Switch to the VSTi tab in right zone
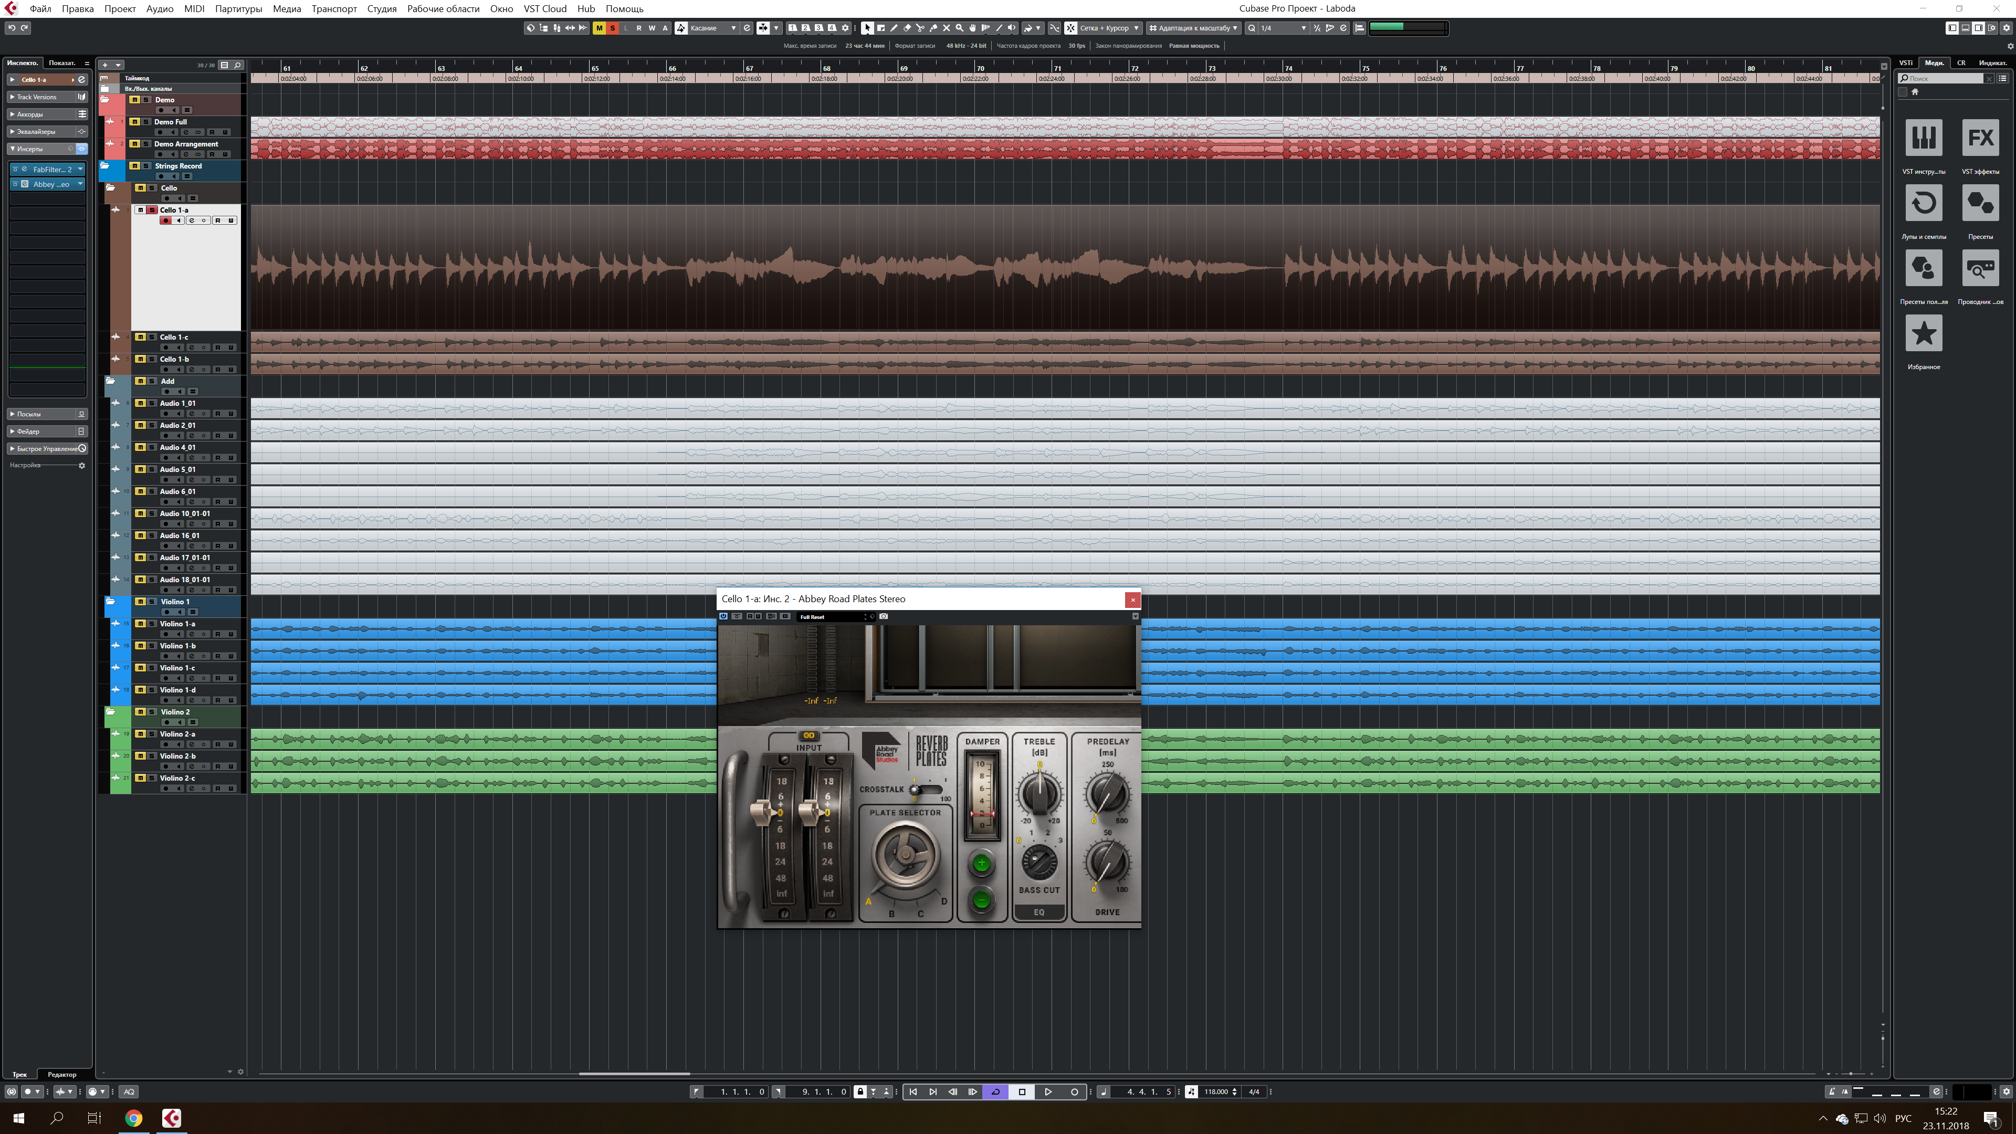 click(x=1906, y=62)
